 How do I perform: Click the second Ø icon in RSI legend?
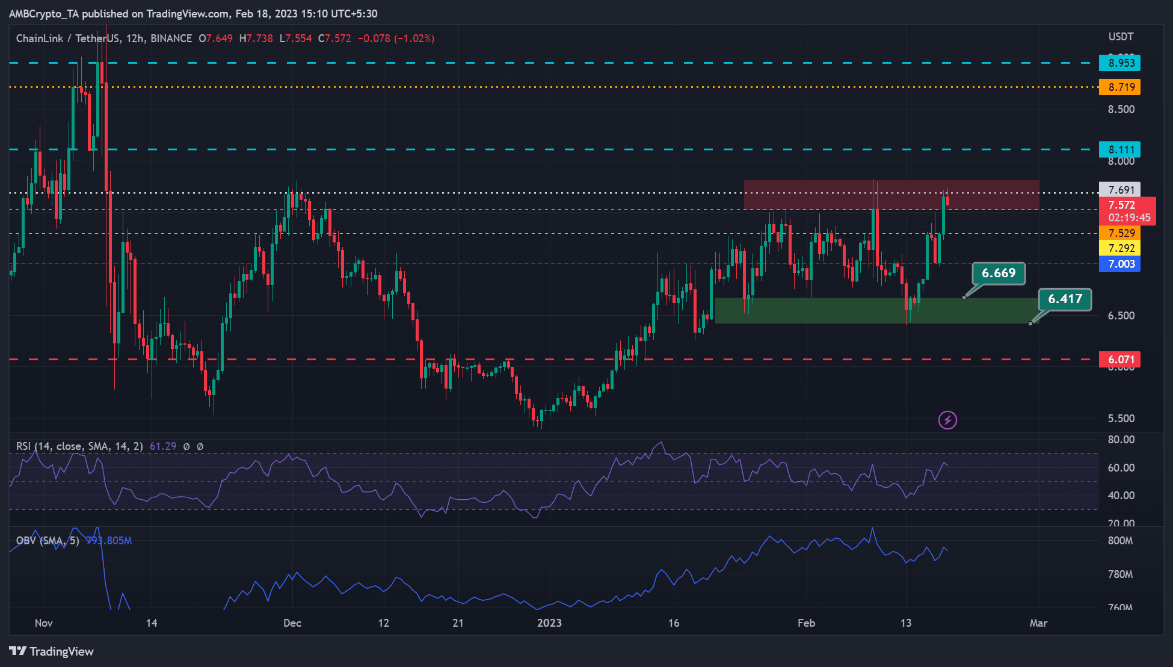point(200,447)
